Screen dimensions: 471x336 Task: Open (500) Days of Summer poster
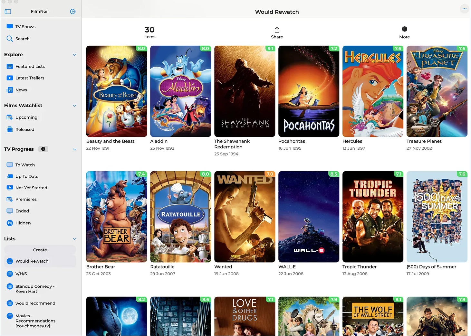tap(437, 217)
